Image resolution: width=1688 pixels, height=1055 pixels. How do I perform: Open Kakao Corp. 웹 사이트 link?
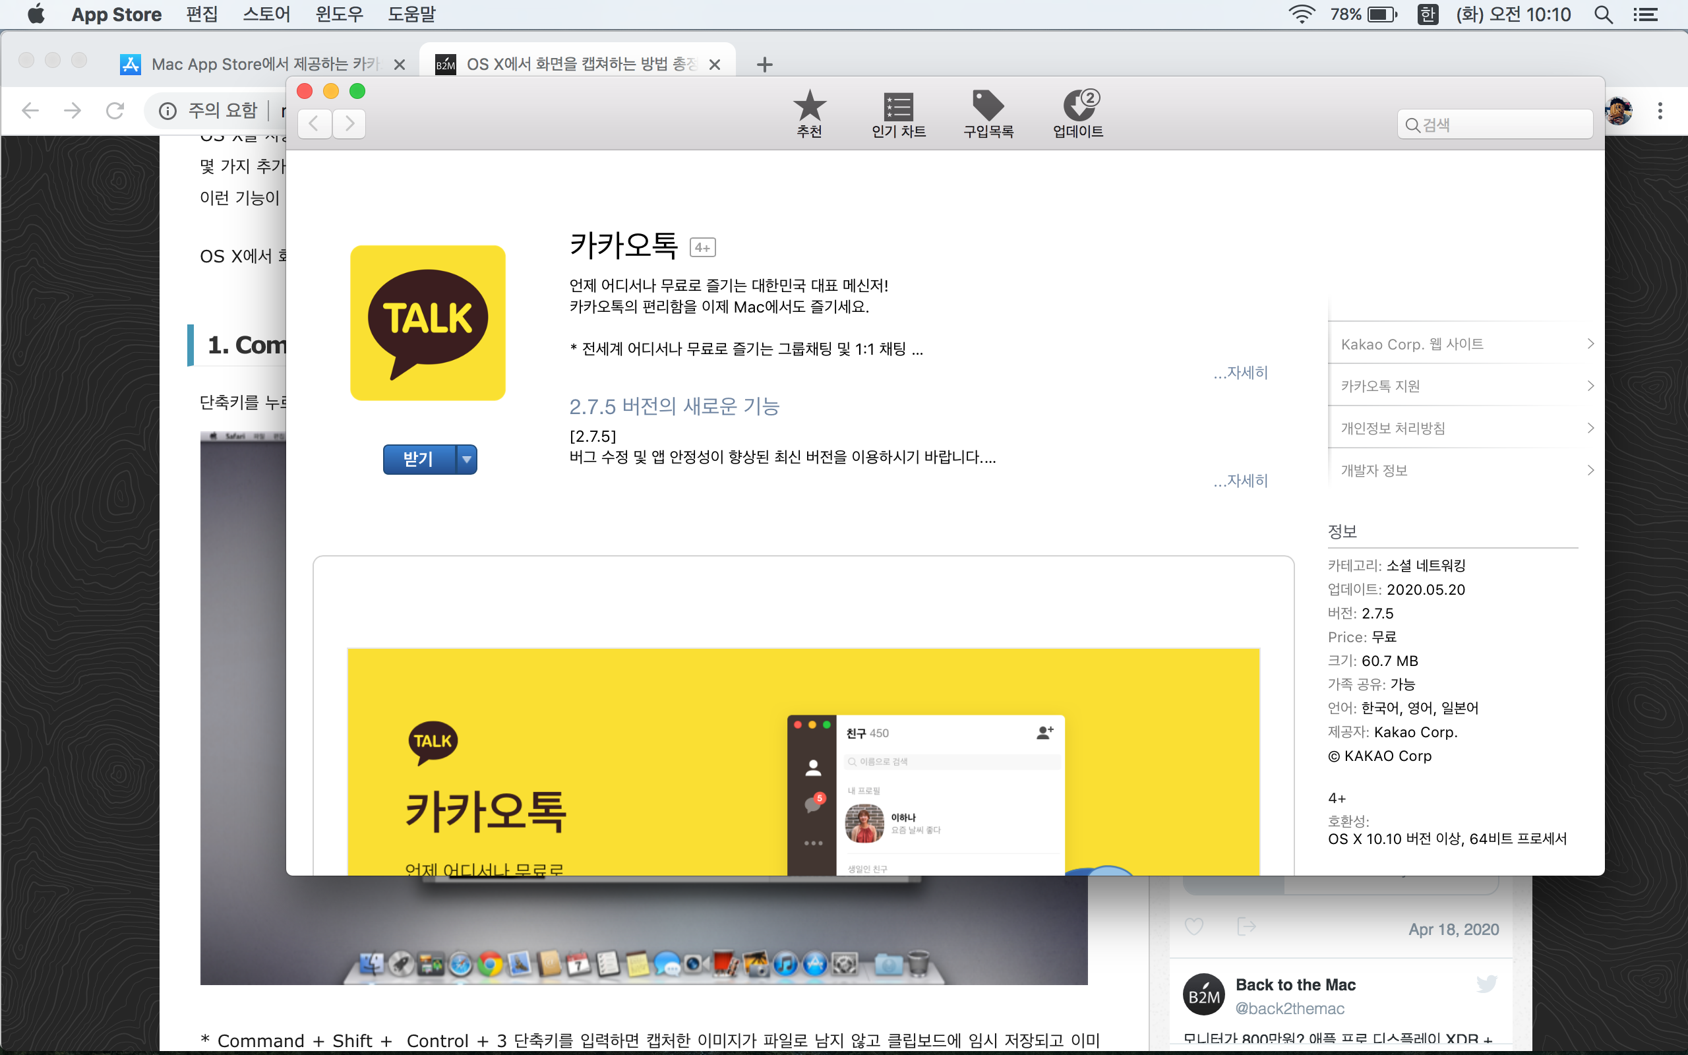1412,344
